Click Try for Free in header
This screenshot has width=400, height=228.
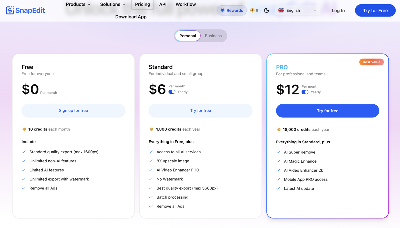click(x=375, y=10)
